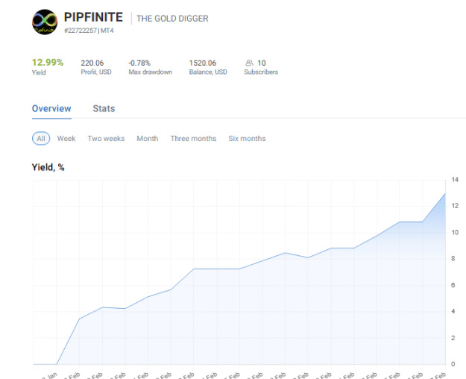Click the 12.99% yield value
Screen dimensions: 466x379
click(48, 63)
